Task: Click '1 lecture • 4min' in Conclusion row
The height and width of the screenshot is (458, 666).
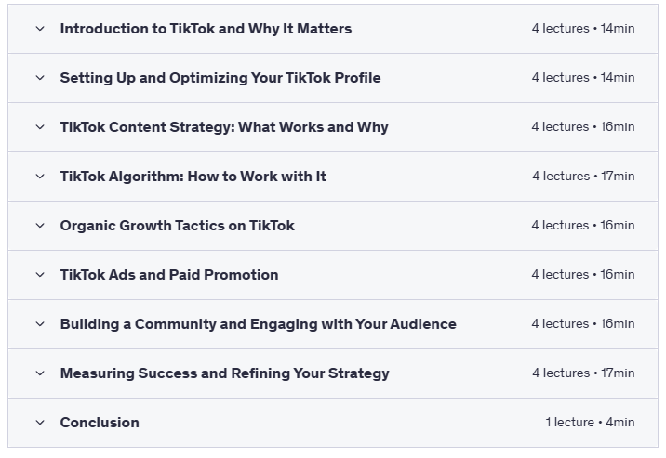Action: (590, 423)
